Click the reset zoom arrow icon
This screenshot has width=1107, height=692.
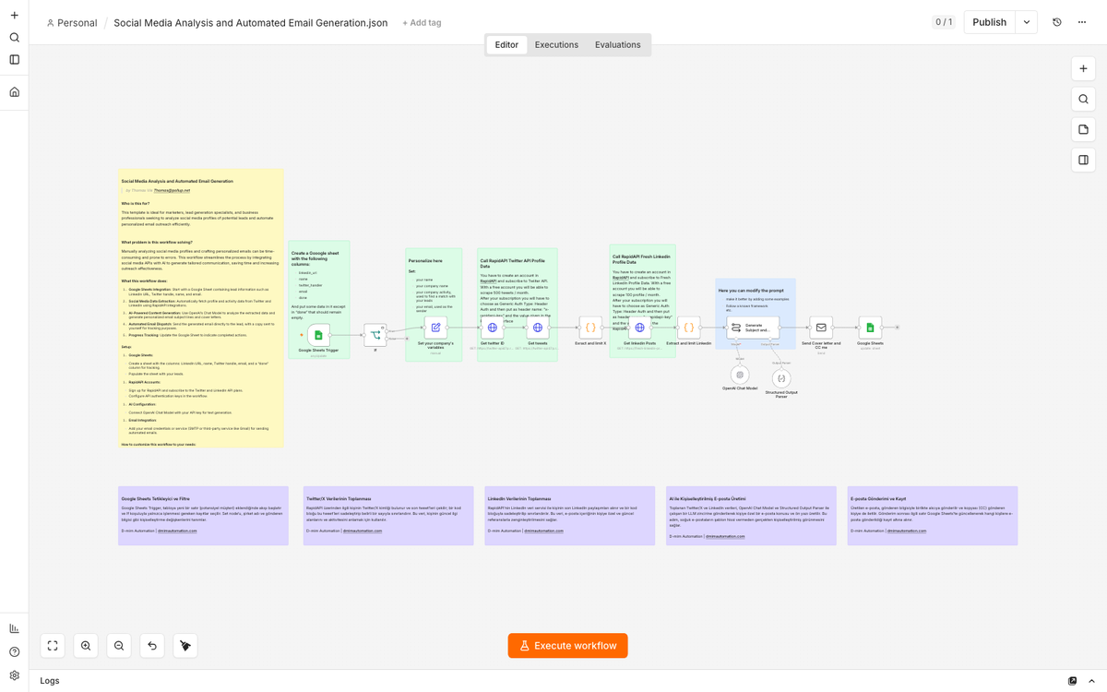152,646
